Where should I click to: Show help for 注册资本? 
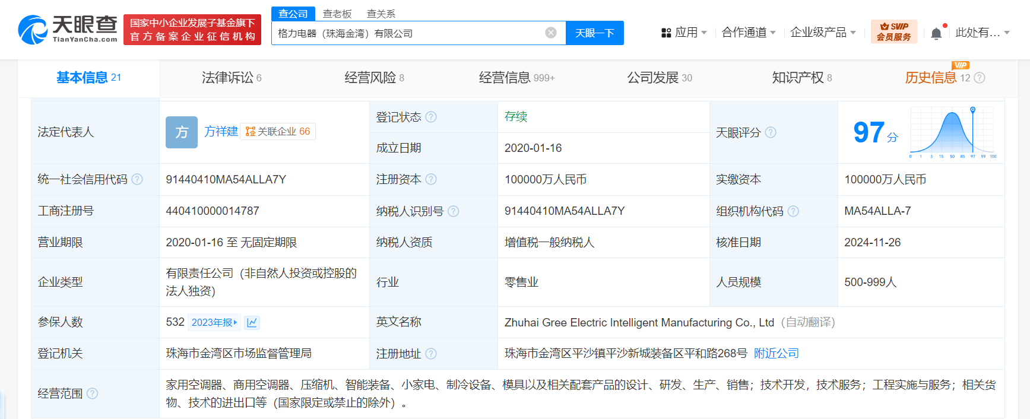[x=431, y=179]
